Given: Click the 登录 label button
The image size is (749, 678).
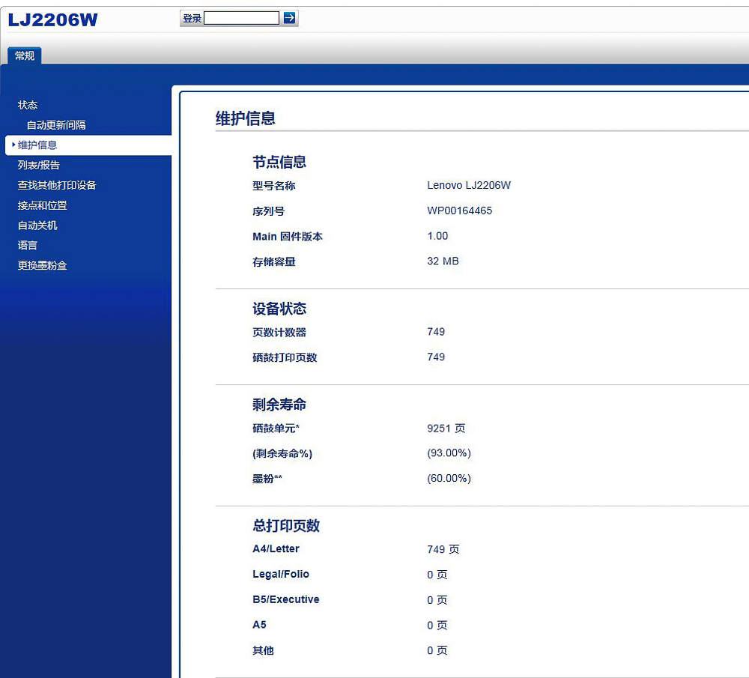Looking at the screenshot, I should 191,17.
